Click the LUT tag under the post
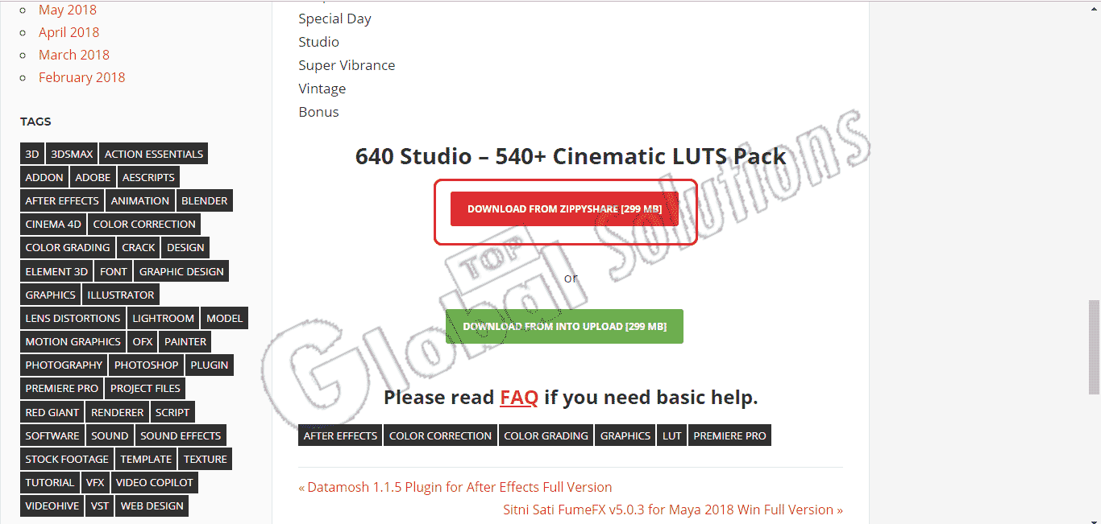 (672, 435)
